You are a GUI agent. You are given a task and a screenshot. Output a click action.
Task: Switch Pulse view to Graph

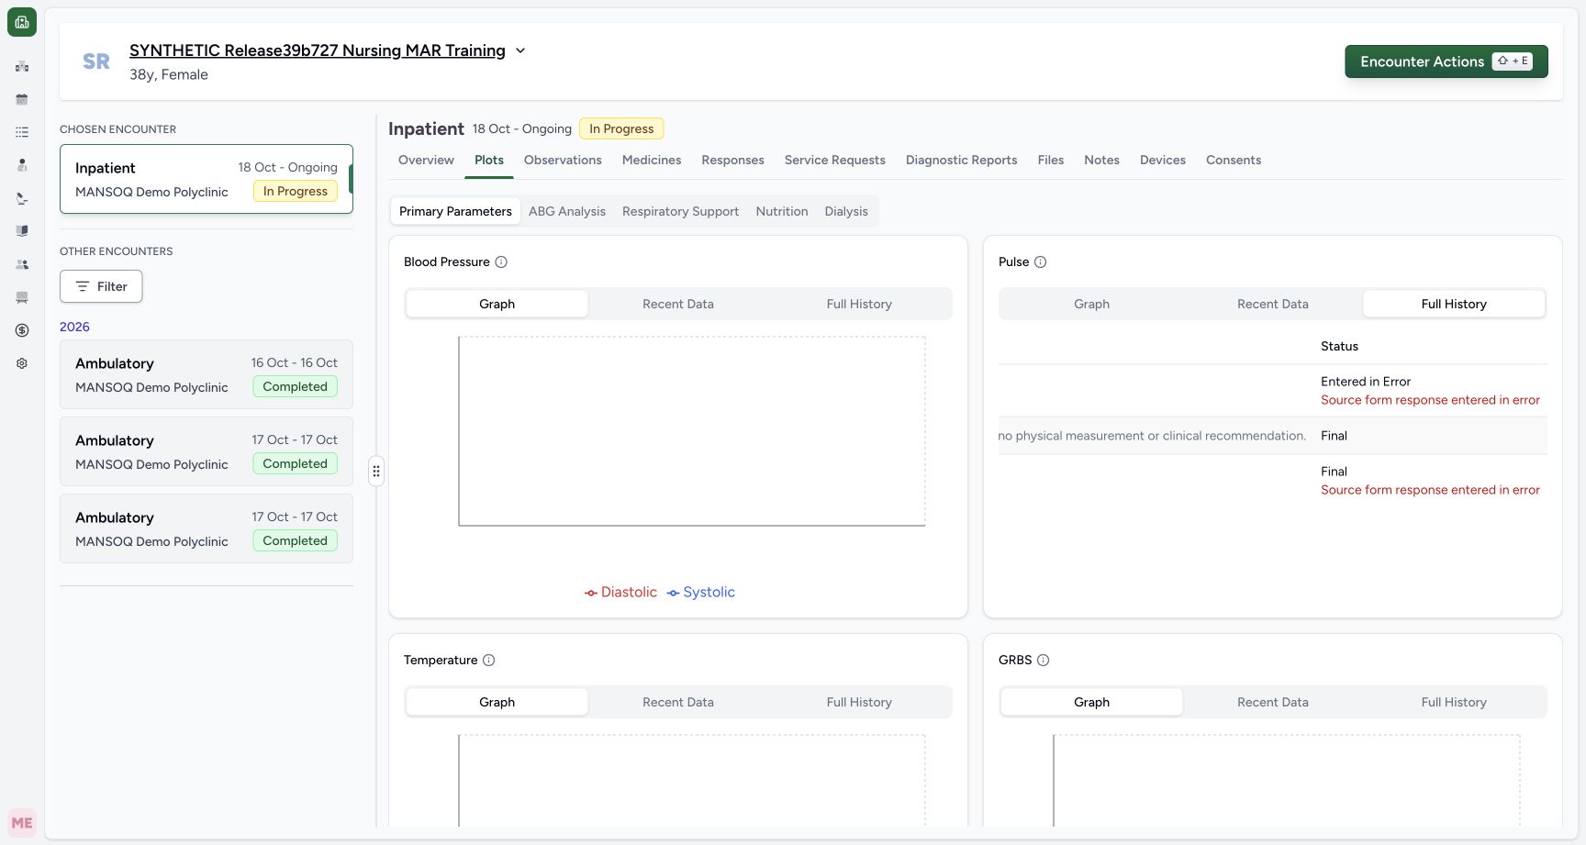click(x=1092, y=305)
